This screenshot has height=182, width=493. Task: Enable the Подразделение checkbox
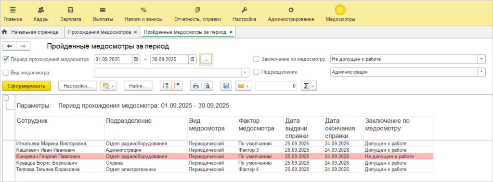[256, 72]
